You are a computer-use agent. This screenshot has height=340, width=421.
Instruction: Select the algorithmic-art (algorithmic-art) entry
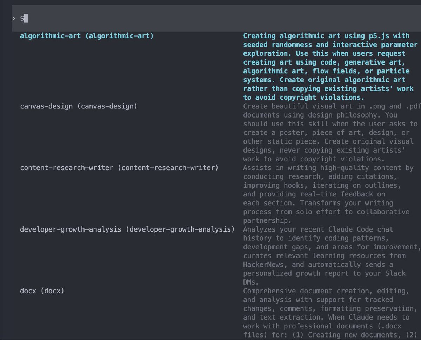tap(87, 36)
